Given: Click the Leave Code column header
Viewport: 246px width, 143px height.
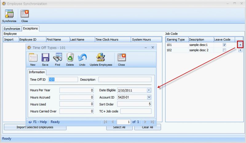Looking at the screenshot, I should click(x=224, y=40).
